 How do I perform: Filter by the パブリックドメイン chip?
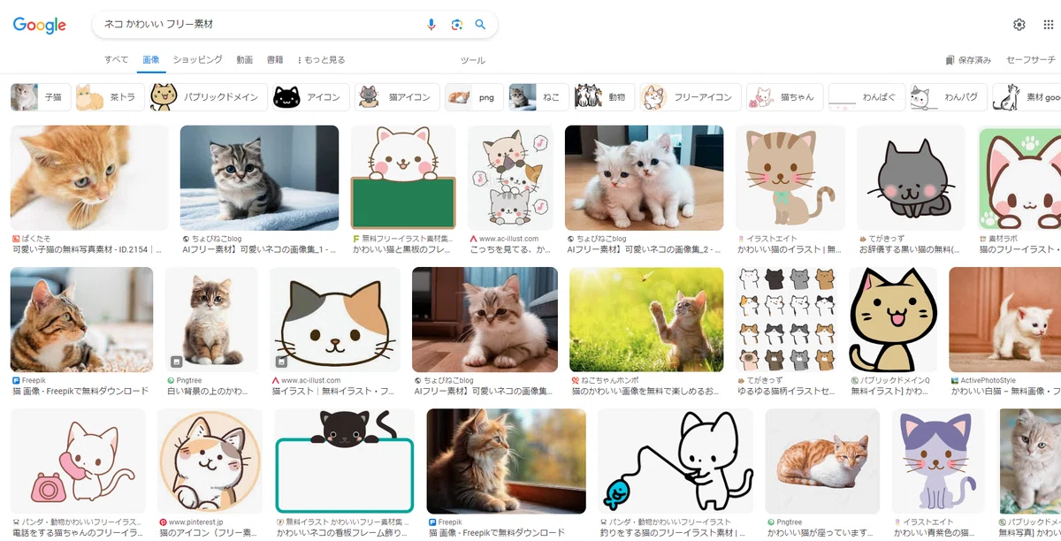(208, 97)
